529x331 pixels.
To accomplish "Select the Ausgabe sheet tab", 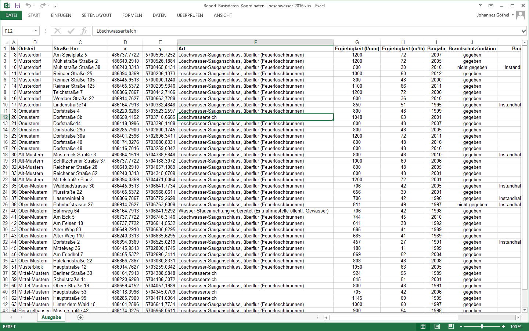I will coord(51,317).
